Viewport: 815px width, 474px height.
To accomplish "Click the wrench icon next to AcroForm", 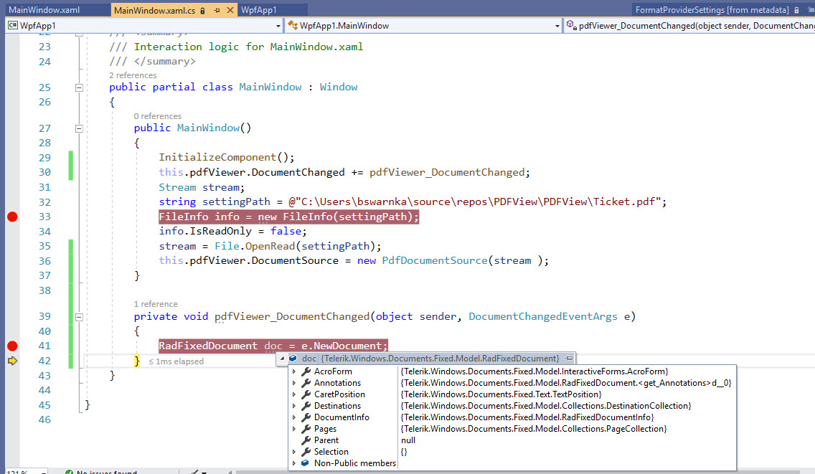I will 306,371.
